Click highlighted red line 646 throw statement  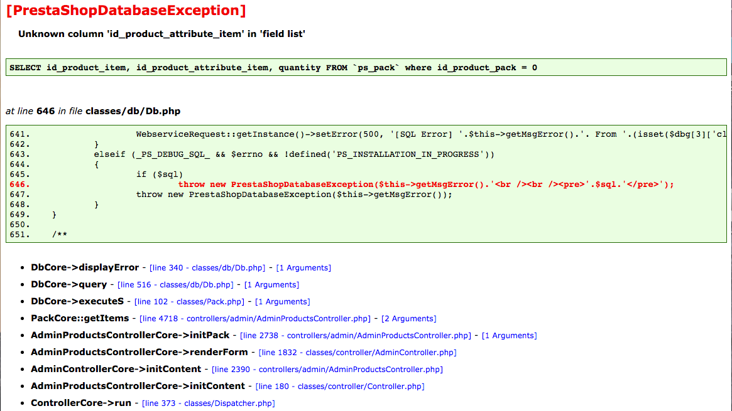click(x=426, y=184)
